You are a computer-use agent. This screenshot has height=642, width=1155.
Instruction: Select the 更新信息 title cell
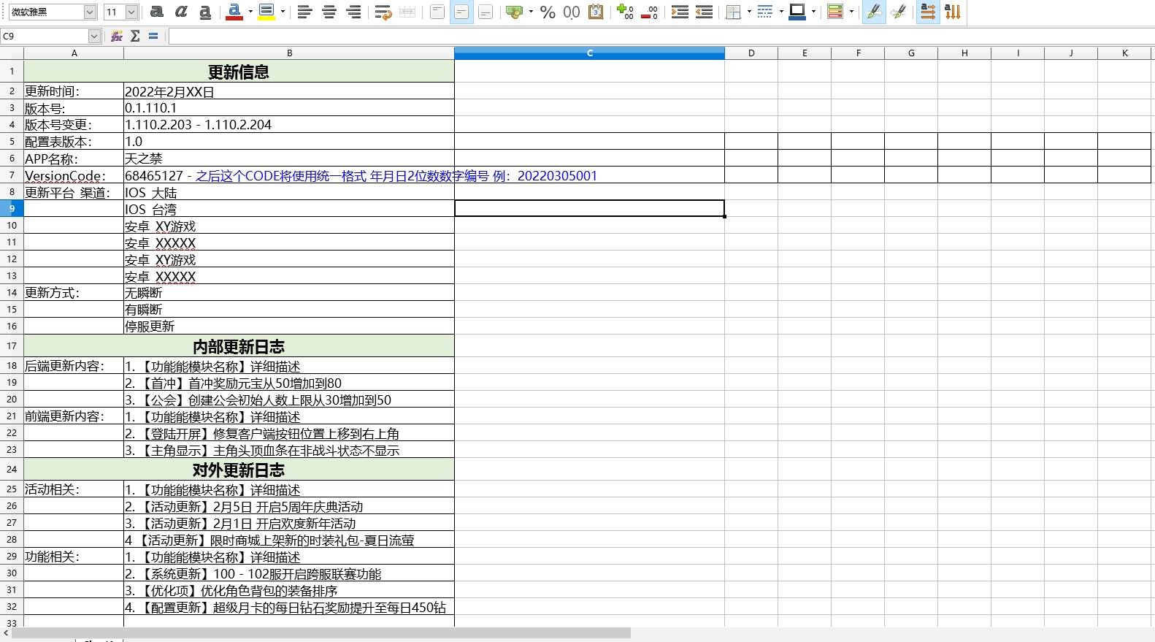coord(239,71)
